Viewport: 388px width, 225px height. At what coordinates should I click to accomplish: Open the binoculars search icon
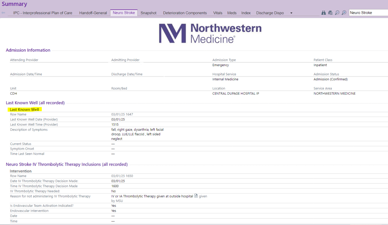click(x=323, y=13)
